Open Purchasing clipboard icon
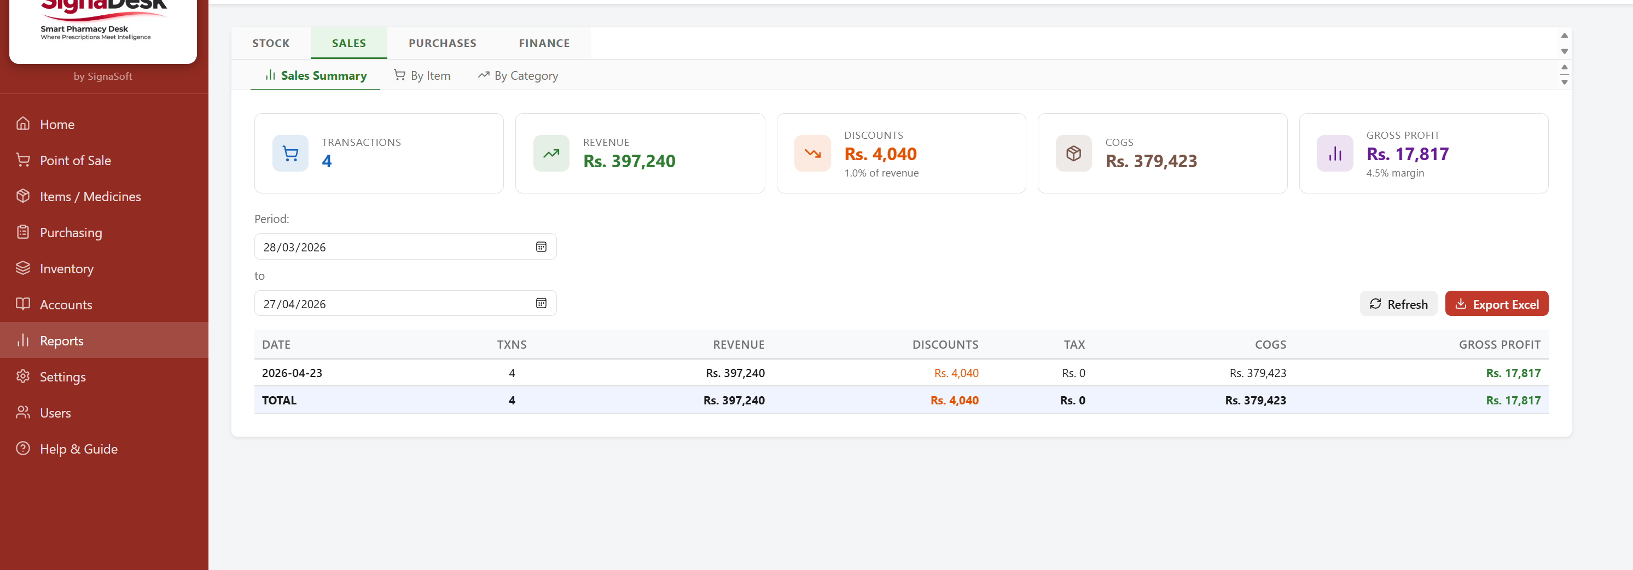Screen dimensions: 1633x570 click(x=24, y=232)
